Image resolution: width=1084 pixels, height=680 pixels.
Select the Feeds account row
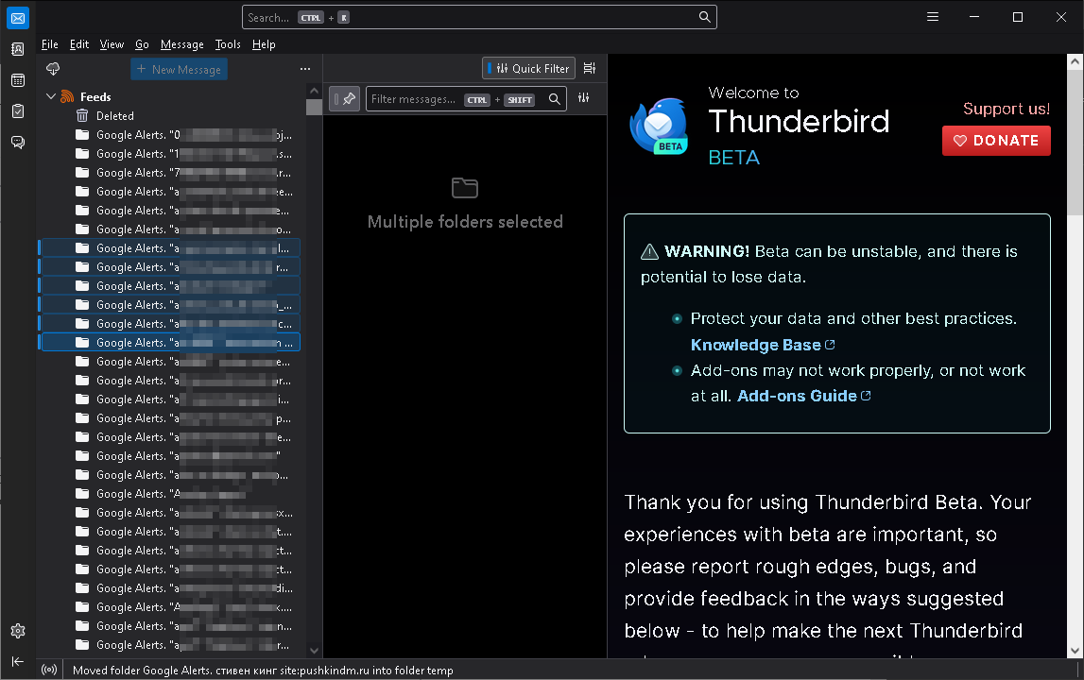pos(169,96)
